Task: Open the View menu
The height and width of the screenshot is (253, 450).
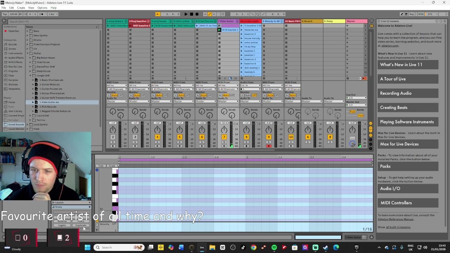Action: pyautogui.click(x=31, y=8)
